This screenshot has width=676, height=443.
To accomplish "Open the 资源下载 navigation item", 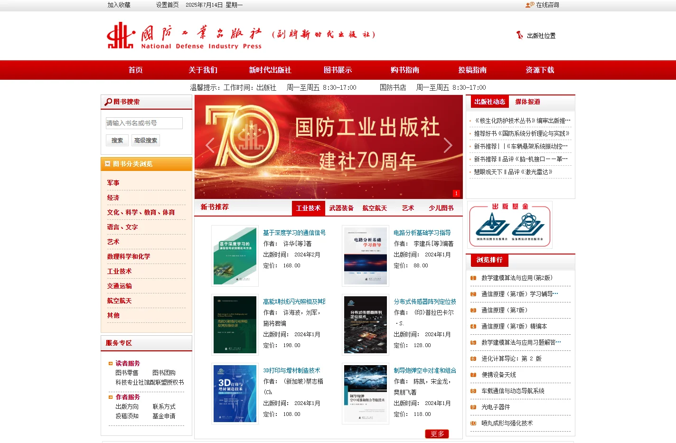I will click(x=540, y=70).
